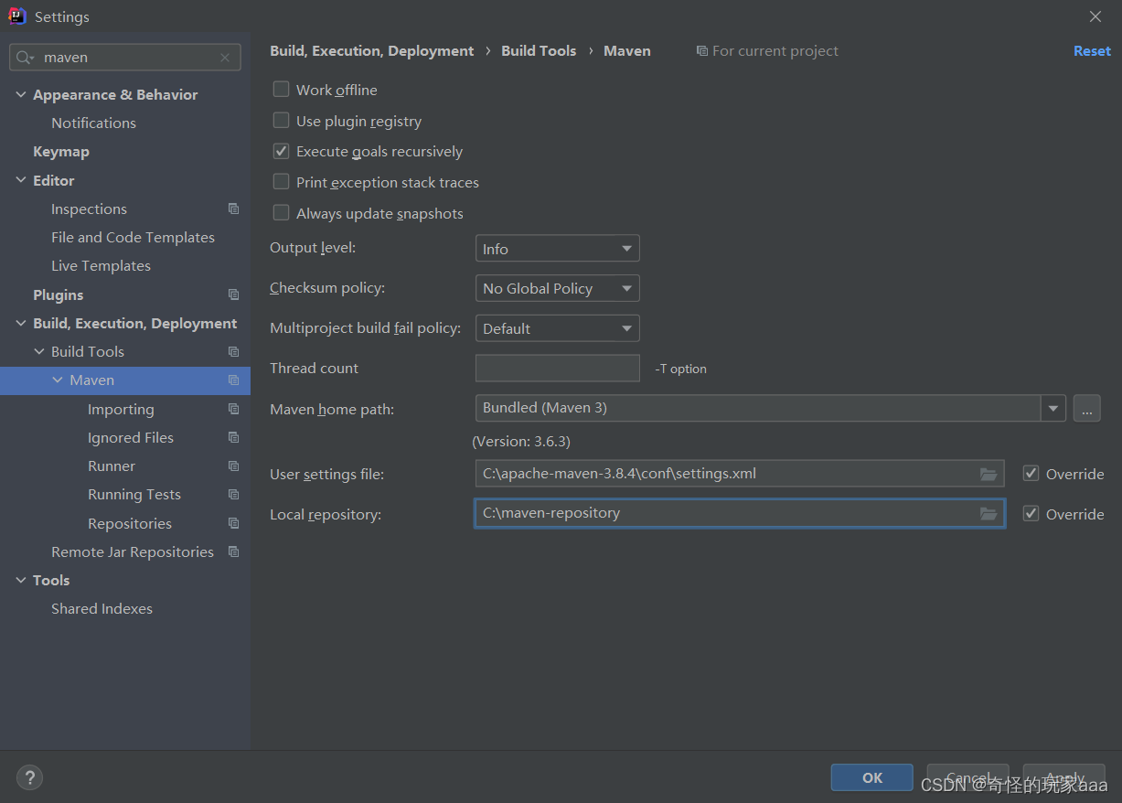Click project-level icon on the Maven row

click(234, 380)
